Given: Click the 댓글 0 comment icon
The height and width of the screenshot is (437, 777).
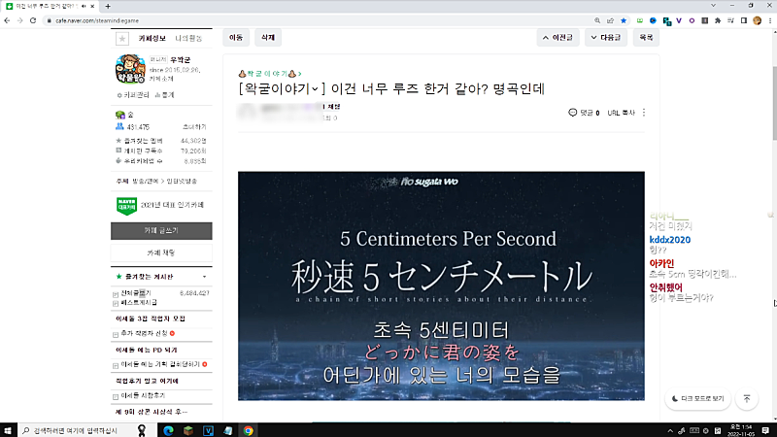Looking at the screenshot, I should tap(573, 113).
